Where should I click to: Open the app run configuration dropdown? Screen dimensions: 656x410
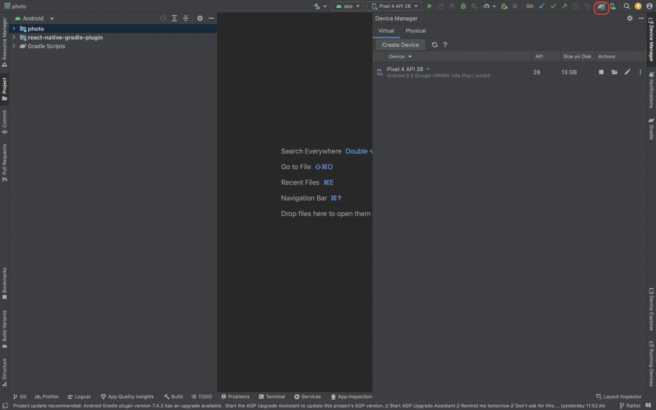tap(348, 6)
